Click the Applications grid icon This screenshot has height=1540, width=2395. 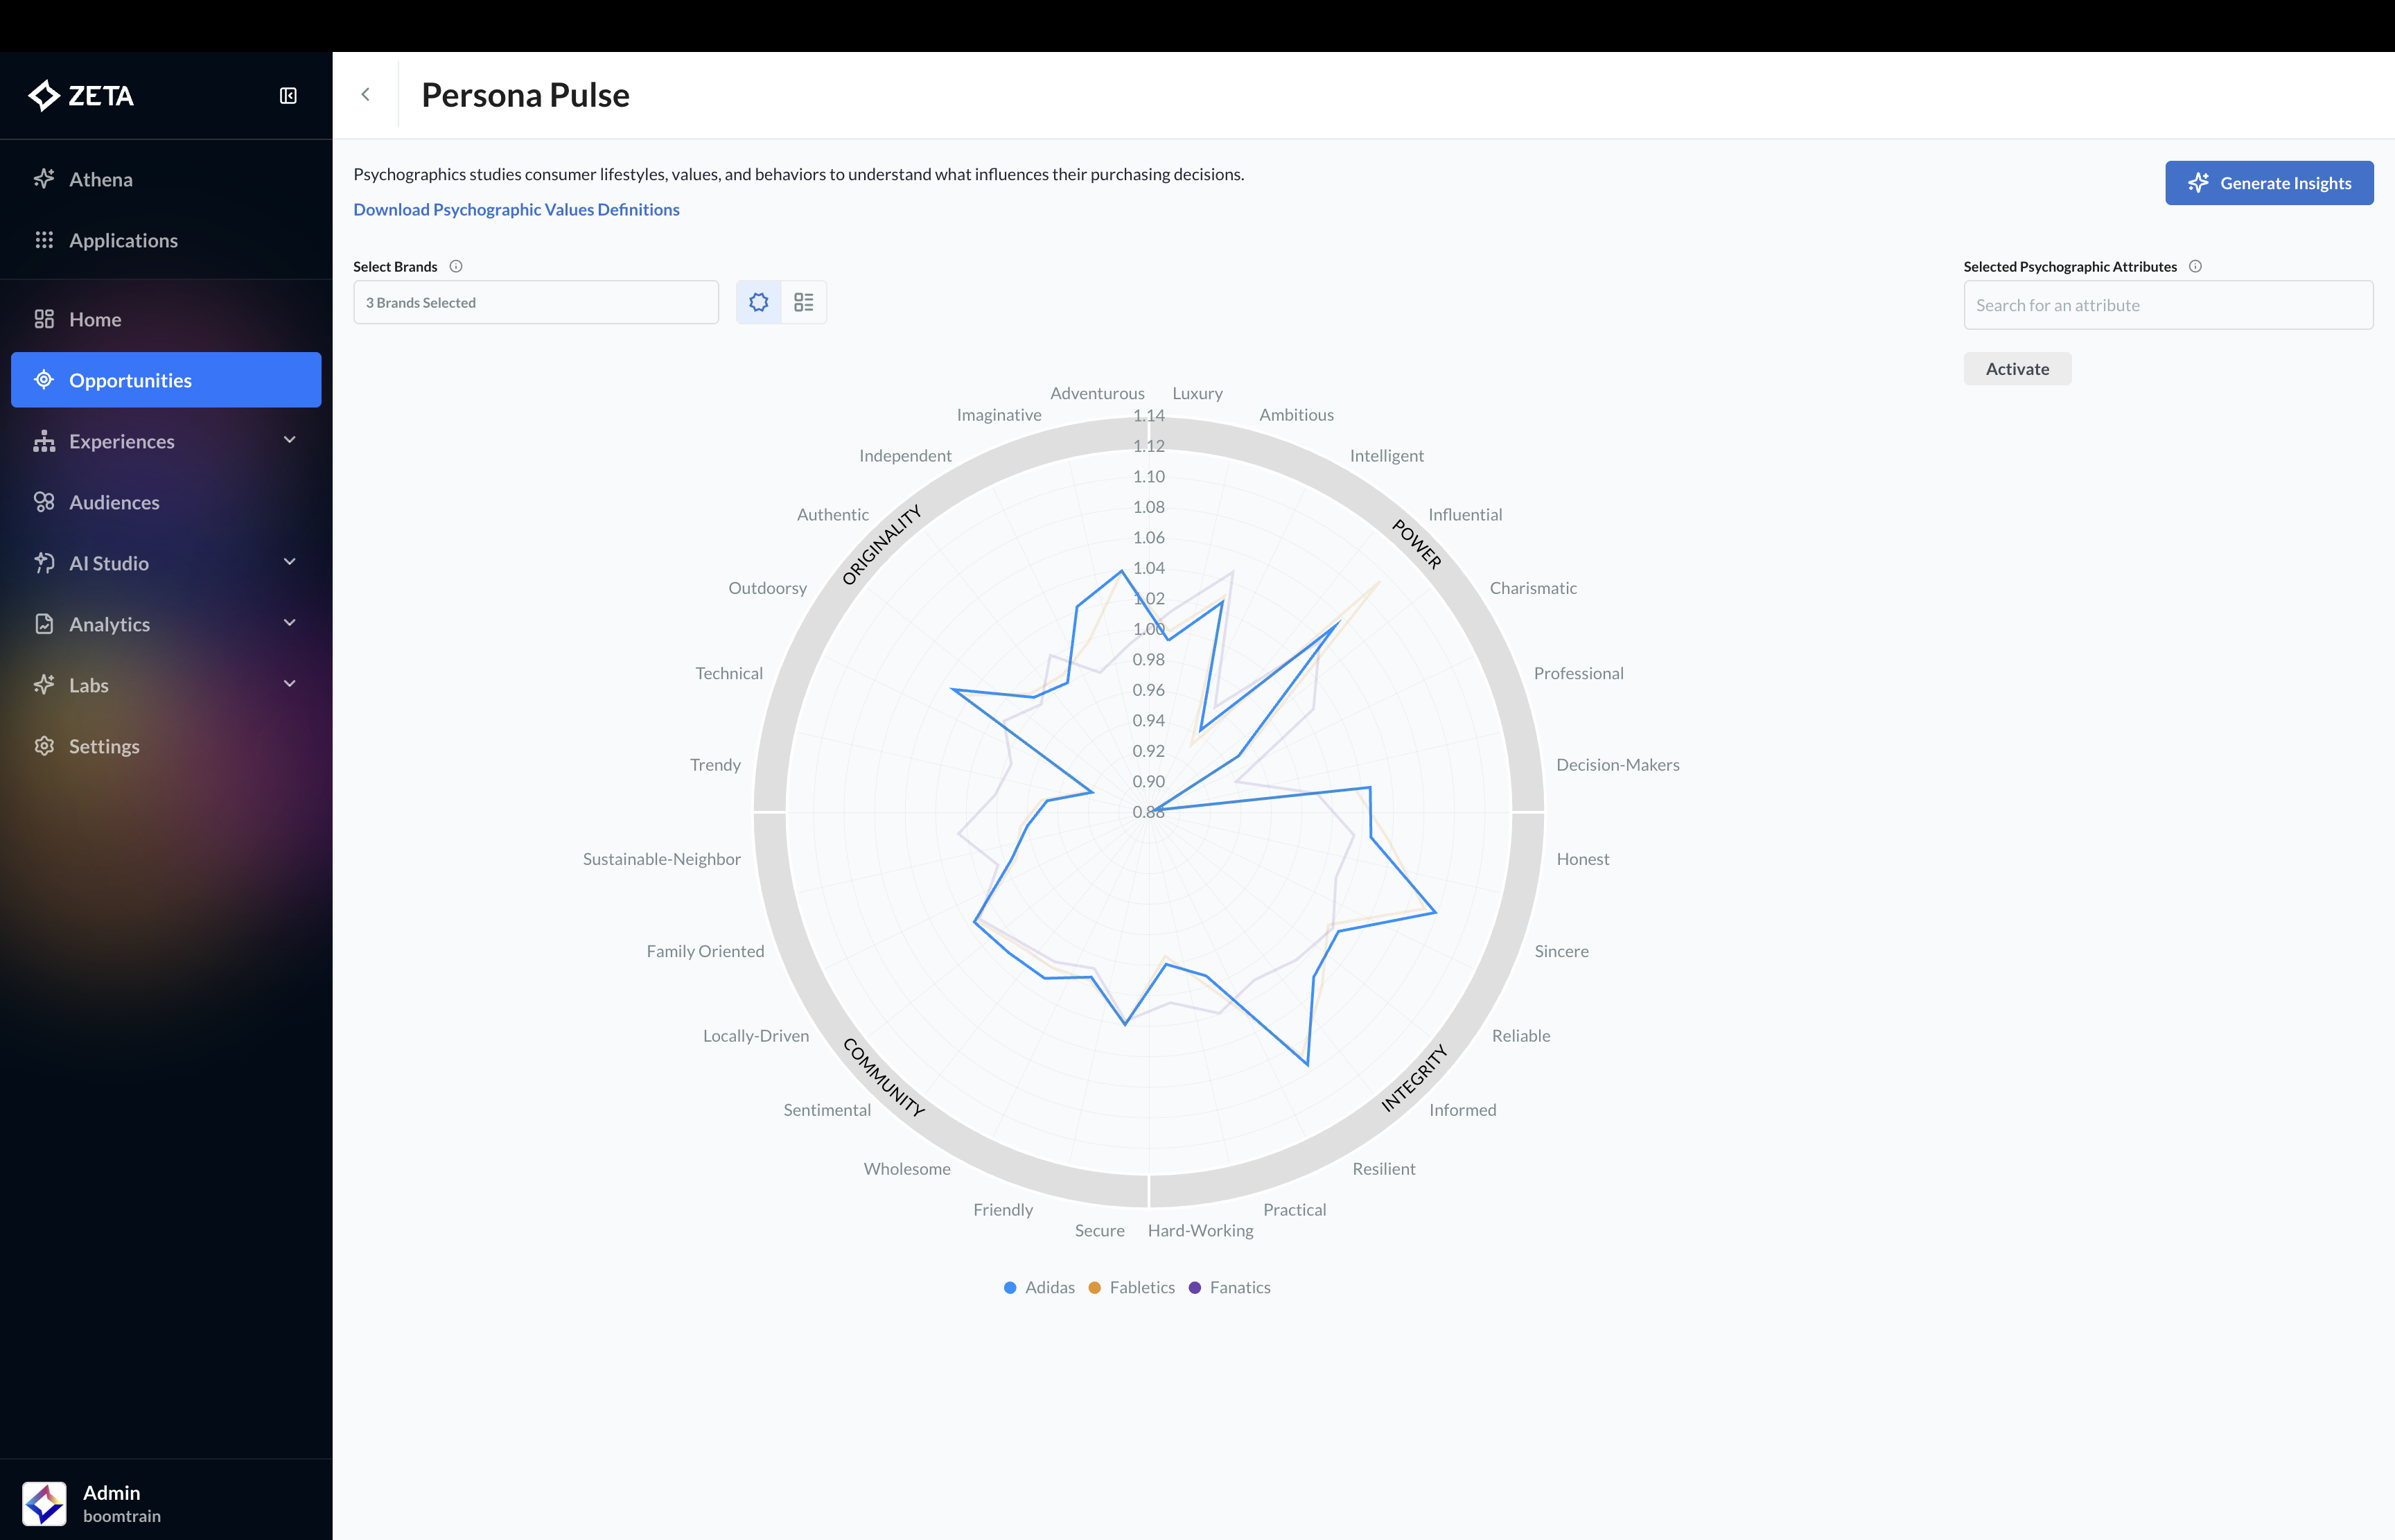pyautogui.click(x=44, y=240)
